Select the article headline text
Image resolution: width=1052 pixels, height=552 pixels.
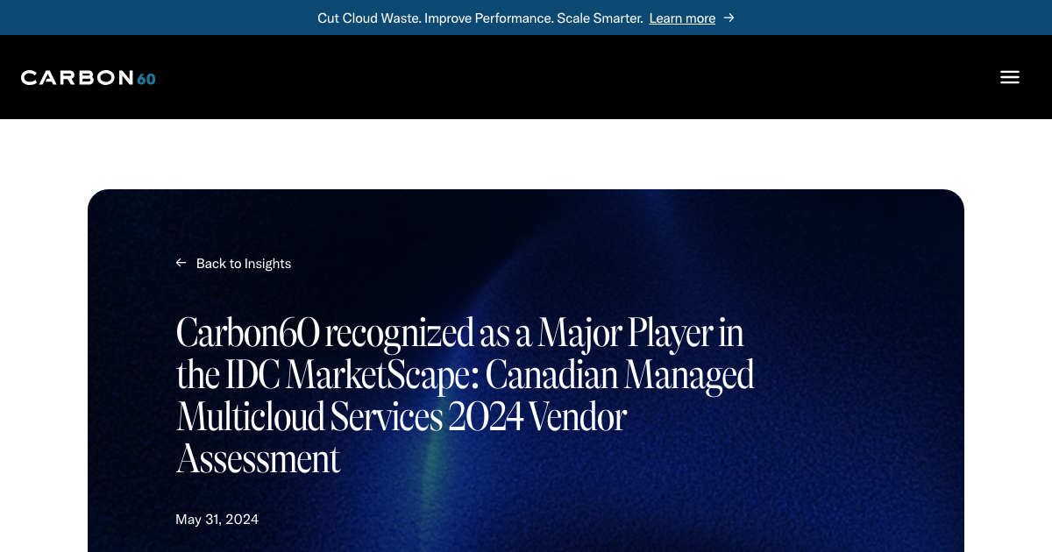pyautogui.click(x=466, y=395)
